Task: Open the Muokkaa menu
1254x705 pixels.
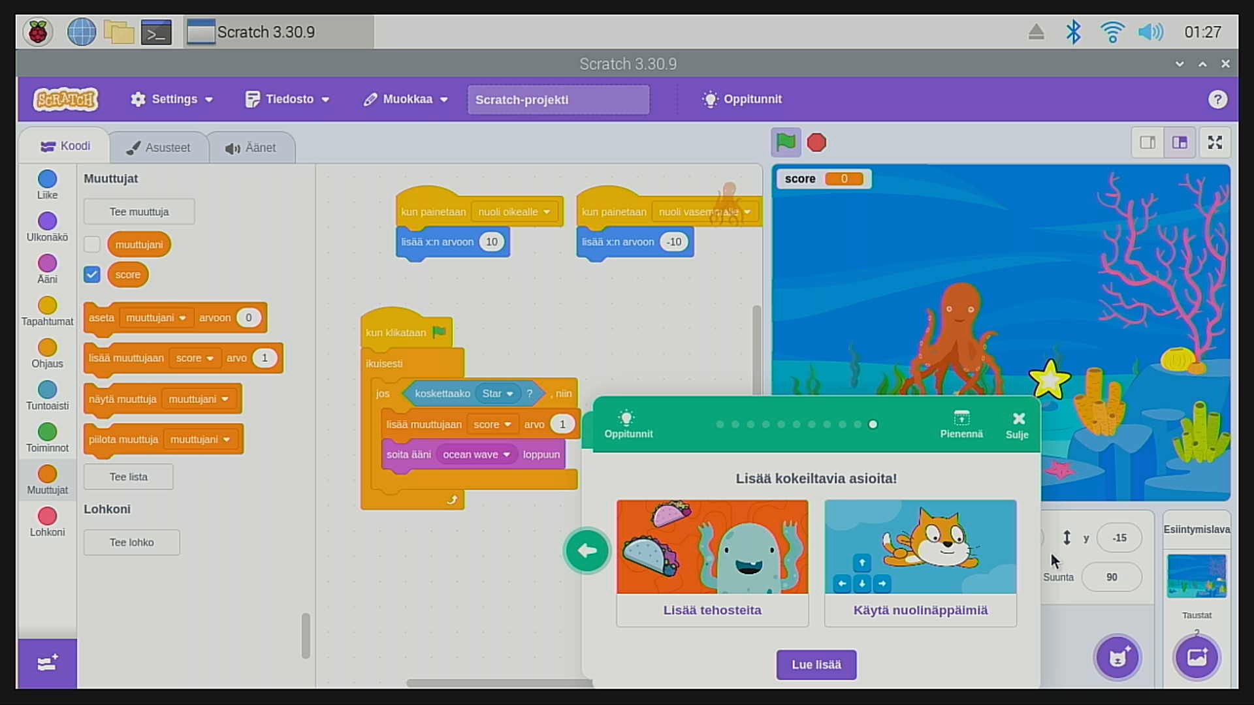Action: [x=406, y=99]
